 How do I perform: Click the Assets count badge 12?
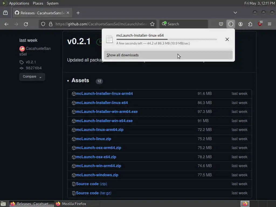point(99,81)
